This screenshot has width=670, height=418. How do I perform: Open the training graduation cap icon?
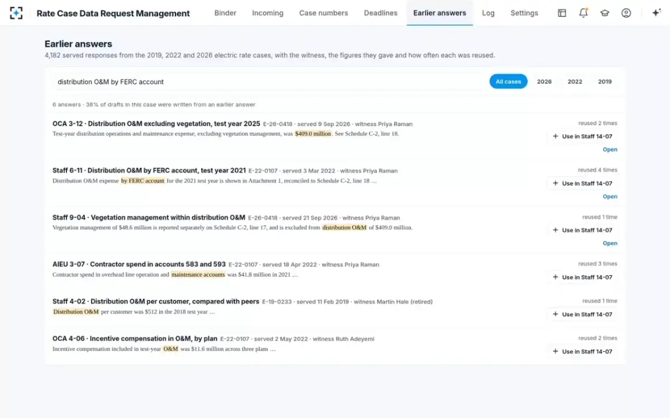click(x=605, y=13)
